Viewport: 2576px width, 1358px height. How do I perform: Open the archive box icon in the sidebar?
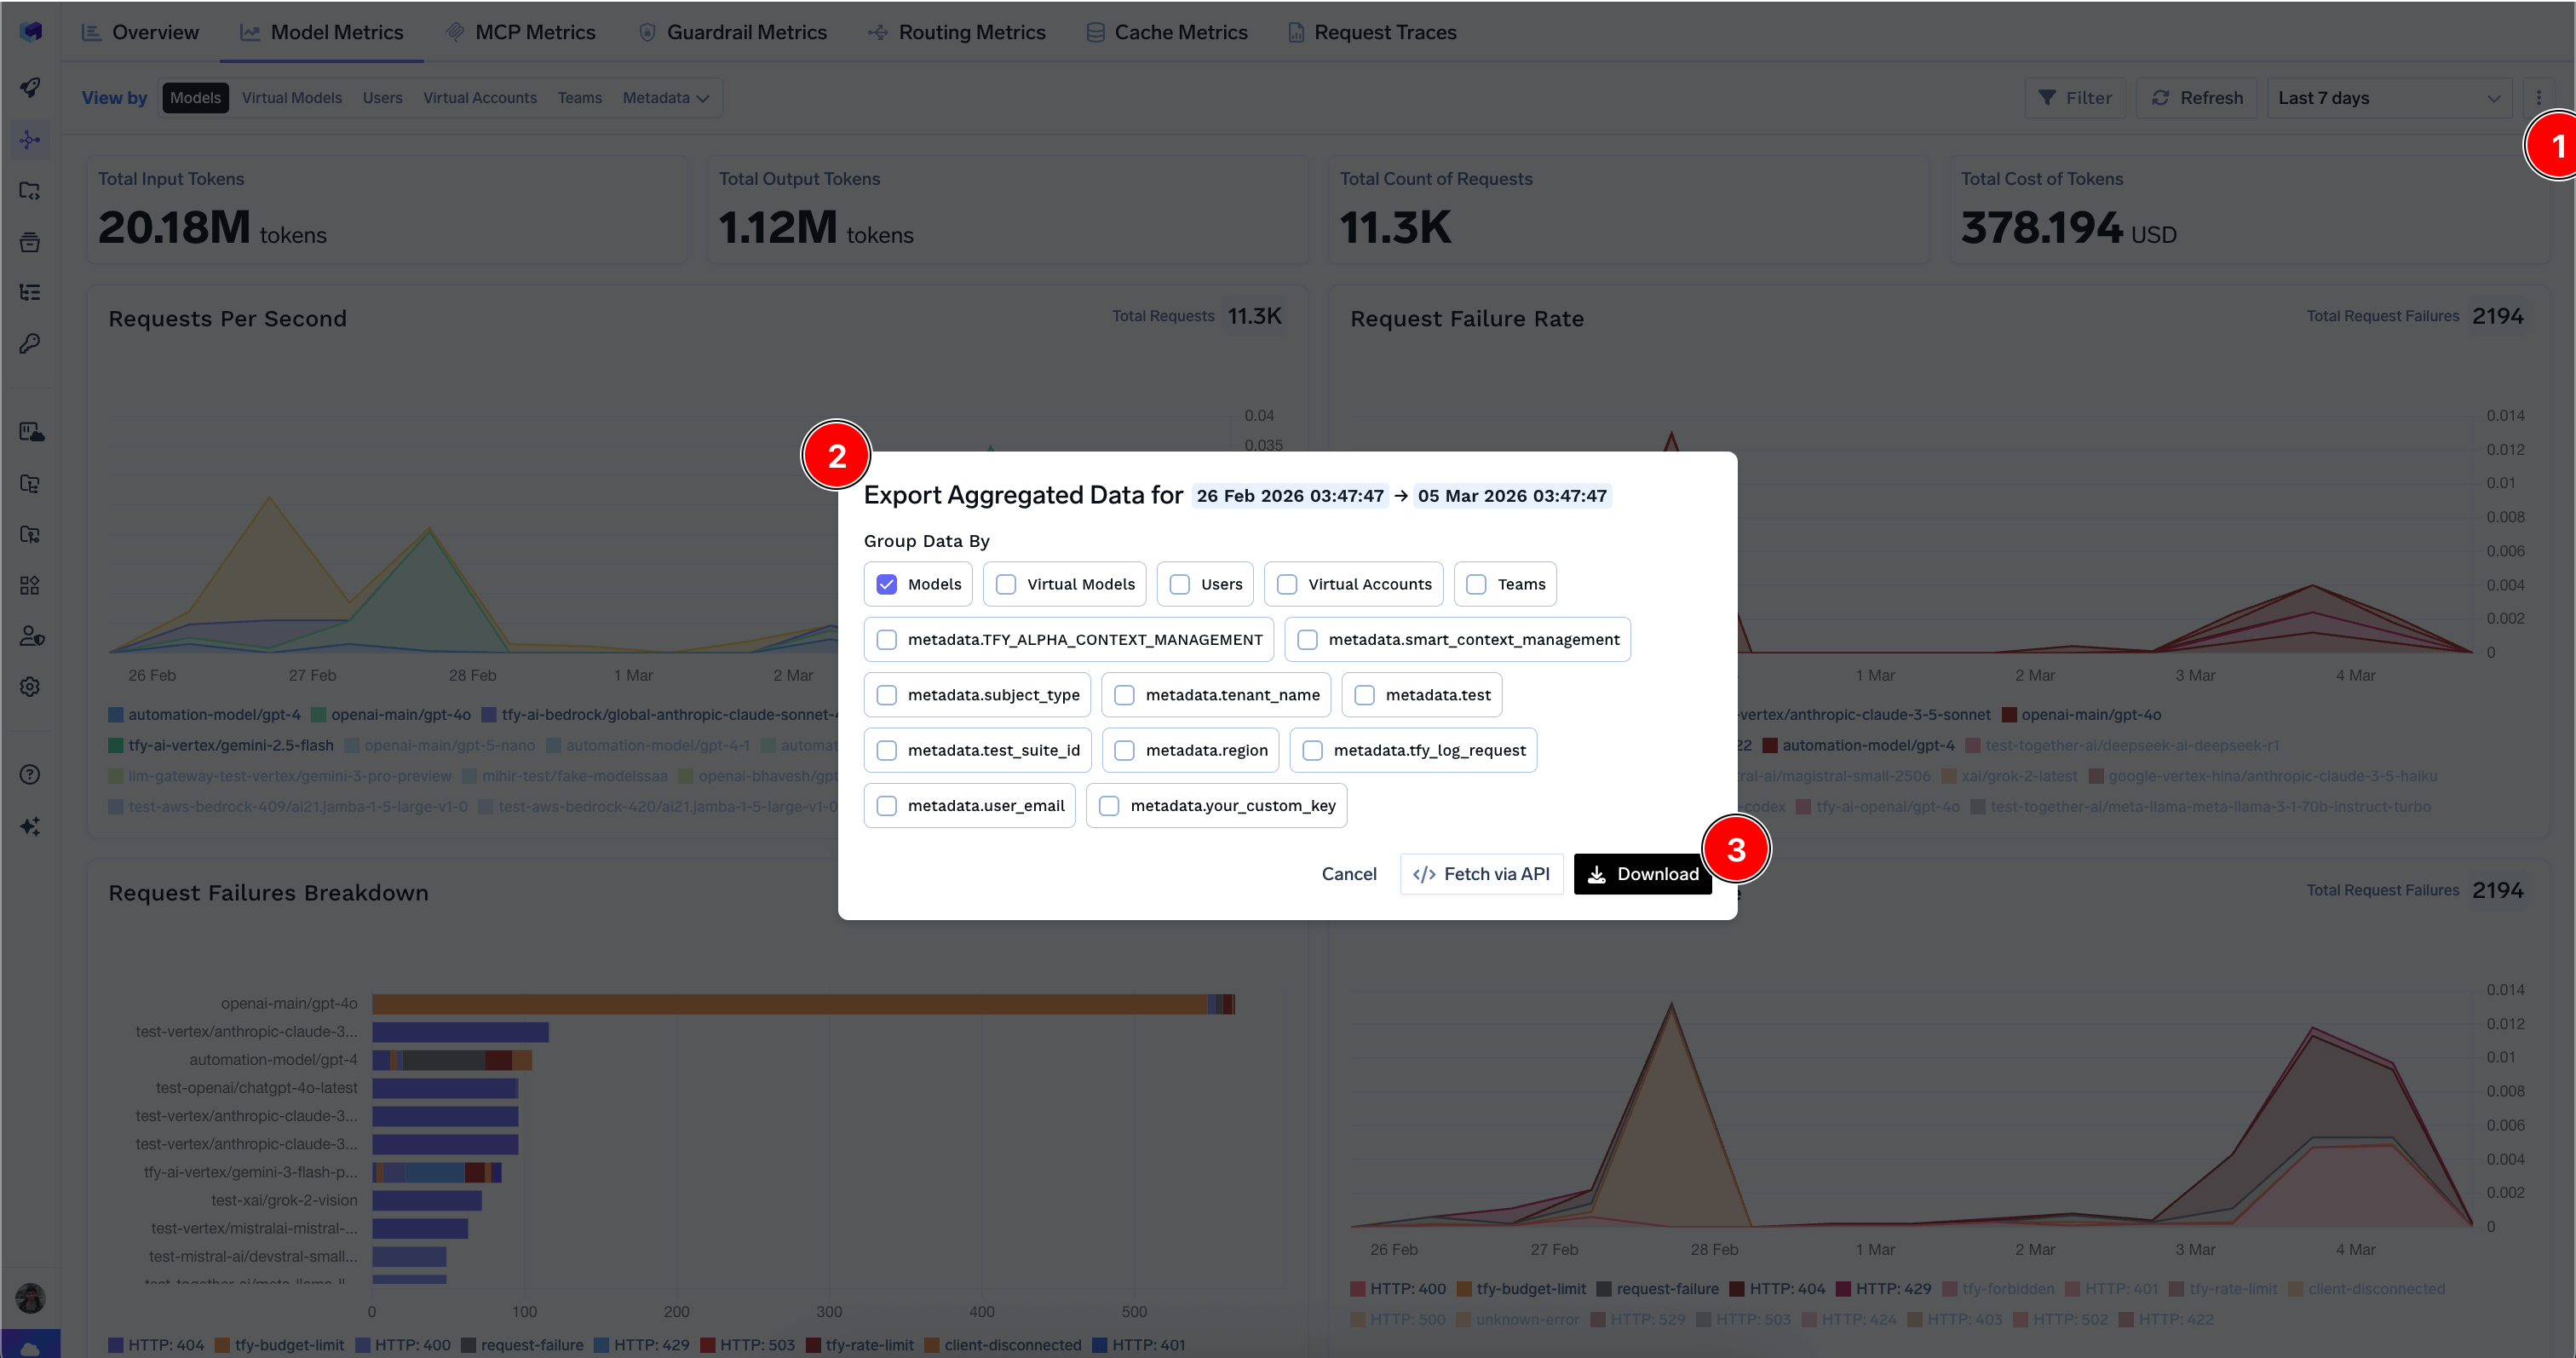(x=30, y=241)
